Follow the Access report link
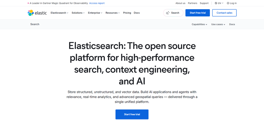Screen dimensions: 264x120 tap(97, 3)
